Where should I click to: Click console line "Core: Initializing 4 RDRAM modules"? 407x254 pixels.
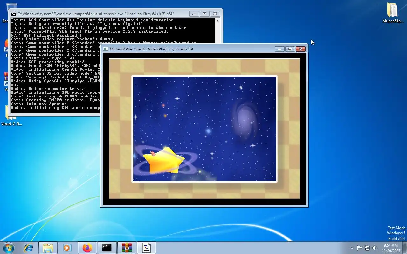54,96
